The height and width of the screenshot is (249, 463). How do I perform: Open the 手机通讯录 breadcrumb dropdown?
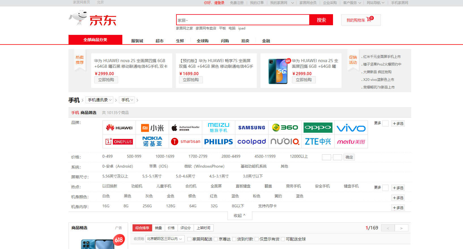coord(99,100)
